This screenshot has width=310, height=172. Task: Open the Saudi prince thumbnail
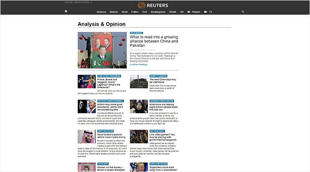point(87,137)
